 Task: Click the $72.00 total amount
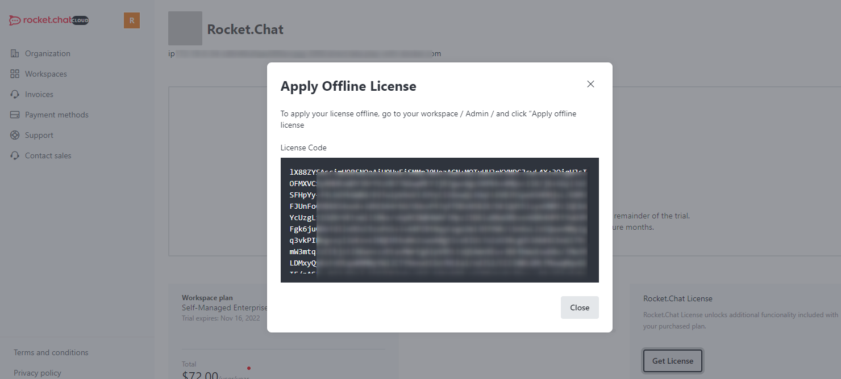200,375
